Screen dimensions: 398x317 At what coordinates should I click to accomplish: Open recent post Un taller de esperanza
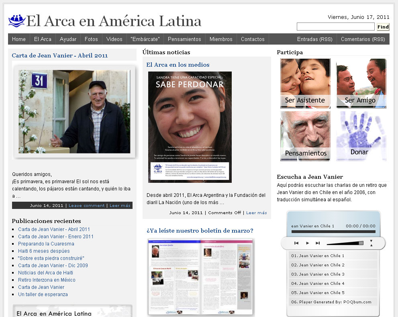coord(43,295)
